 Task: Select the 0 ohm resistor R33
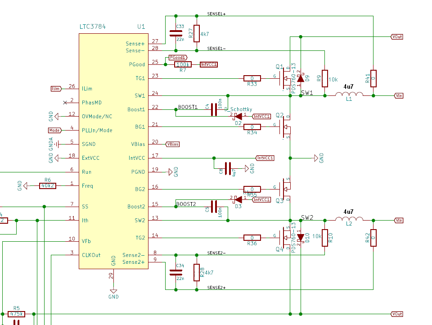tap(252, 79)
